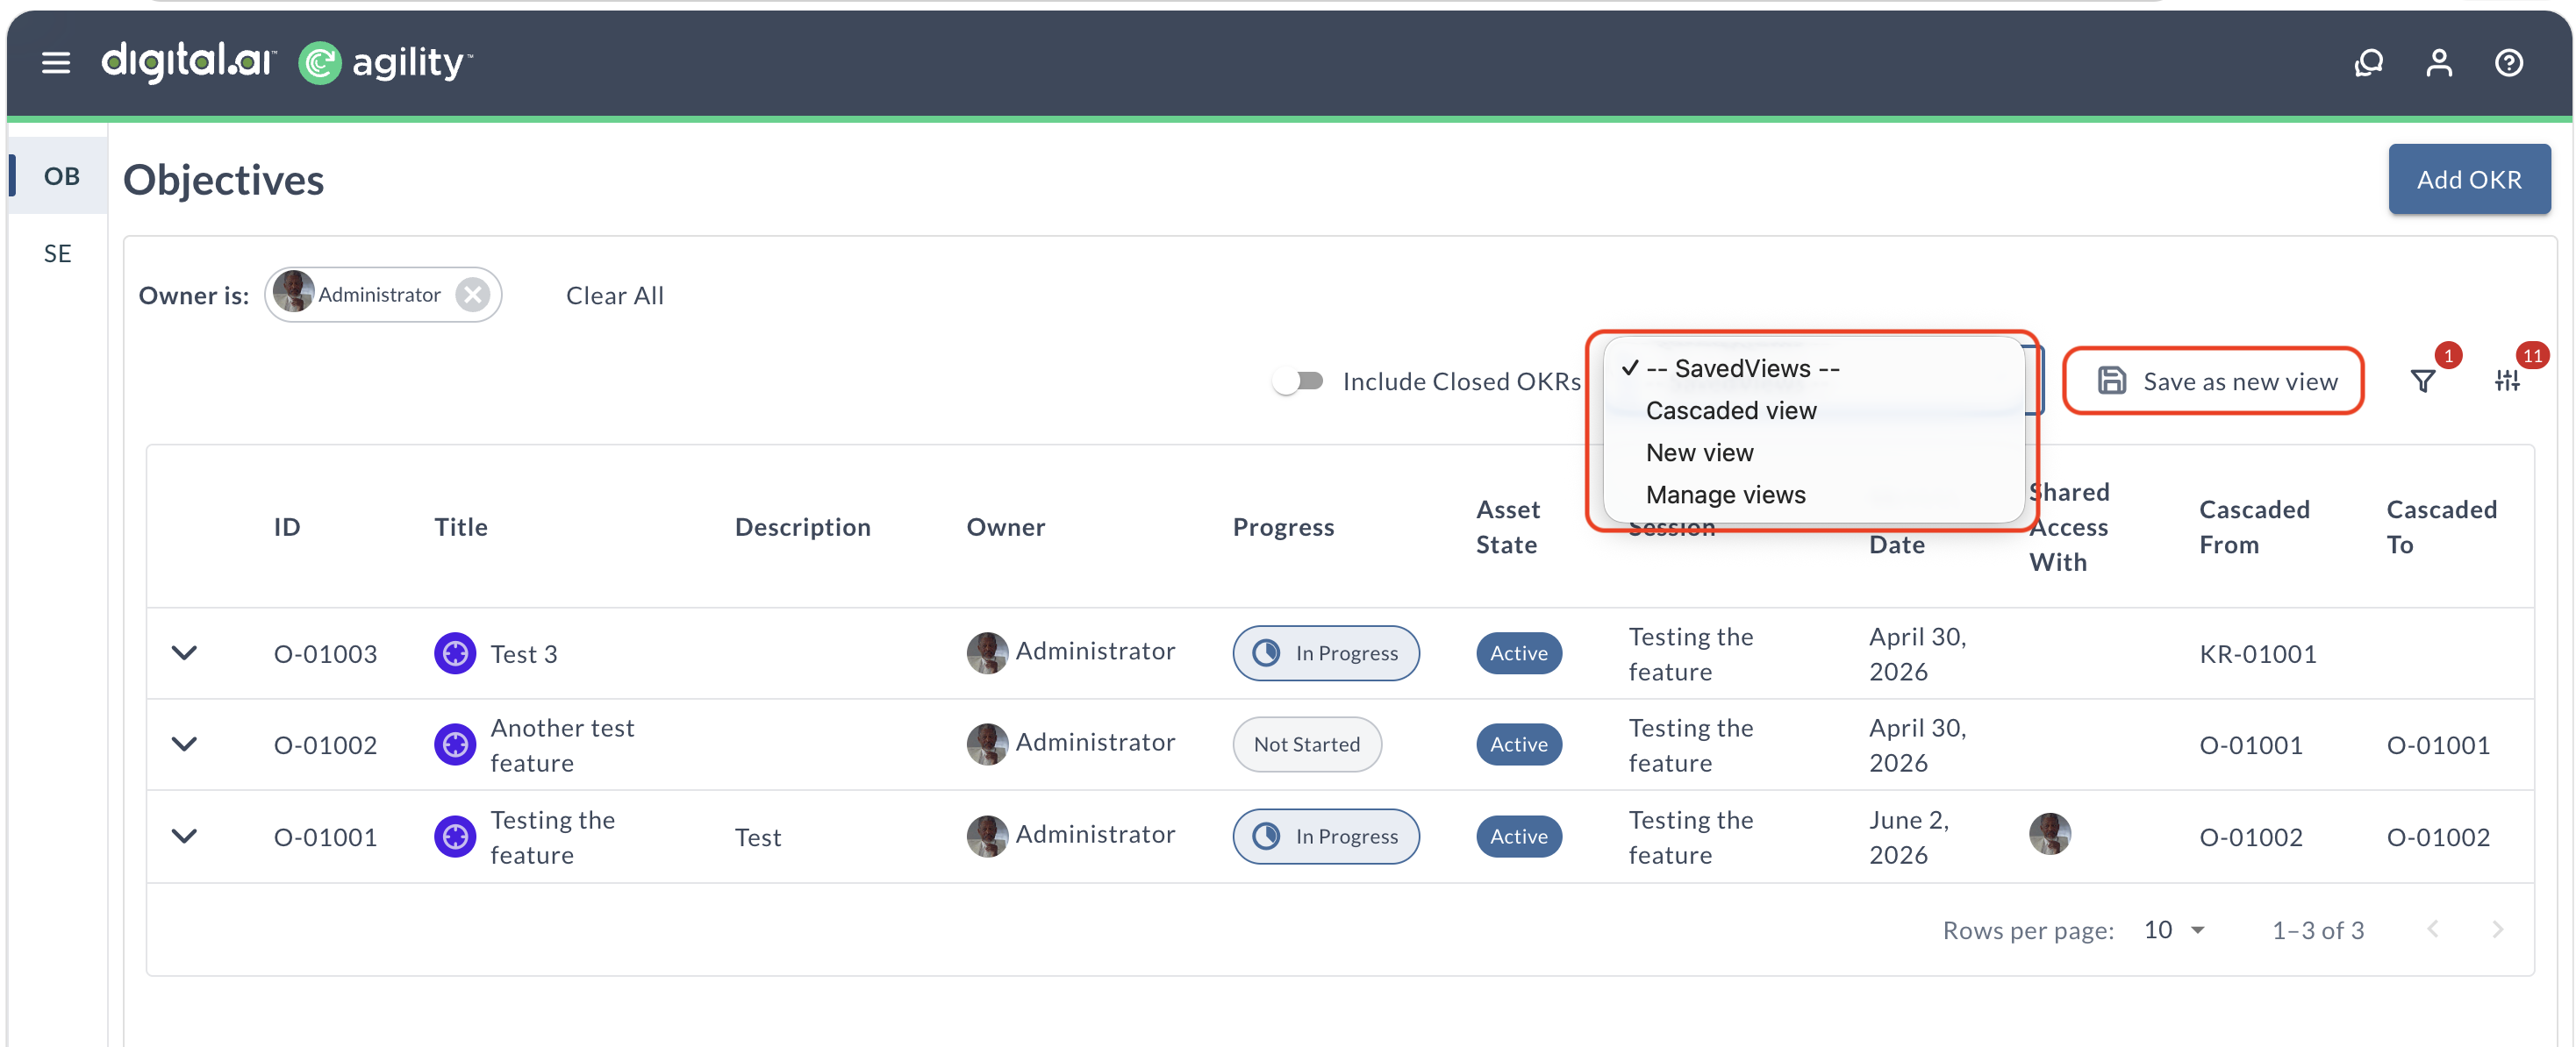Click the digital.ai agility logo
The height and width of the screenshot is (1047, 2576).
(287, 63)
